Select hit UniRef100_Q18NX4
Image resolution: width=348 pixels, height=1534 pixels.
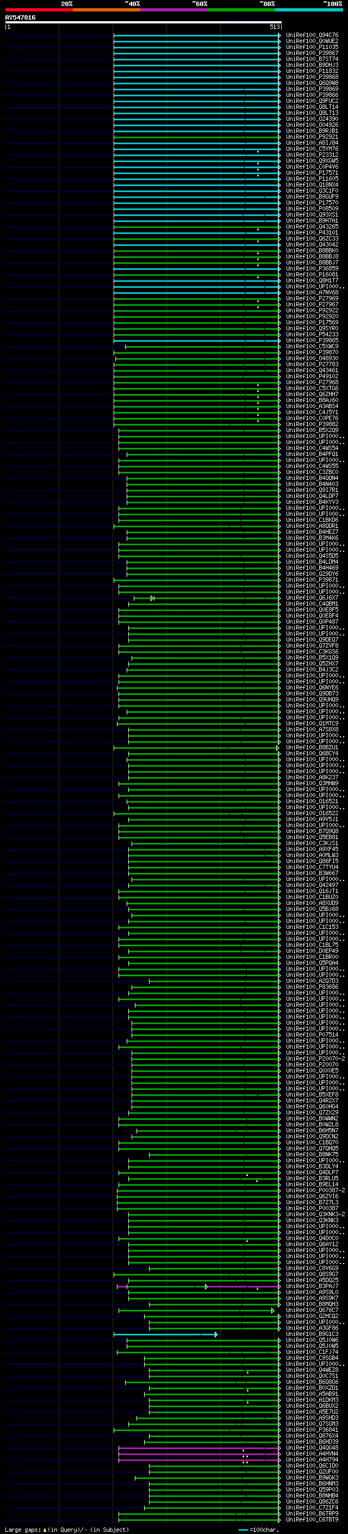pyautogui.click(x=312, y=184)
